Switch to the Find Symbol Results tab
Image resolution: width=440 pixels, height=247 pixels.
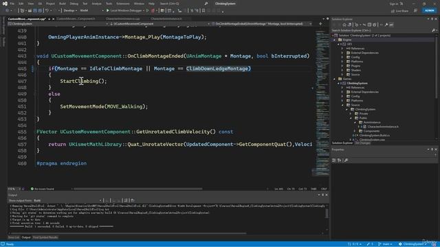coord(45,237)
